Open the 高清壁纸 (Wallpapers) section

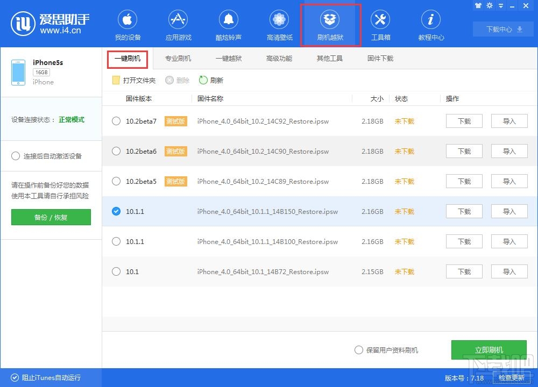(x=279, y=24)
